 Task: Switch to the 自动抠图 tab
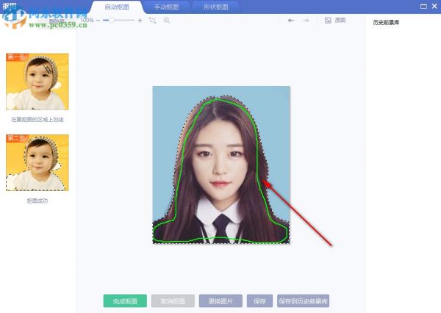pos(117,7)
